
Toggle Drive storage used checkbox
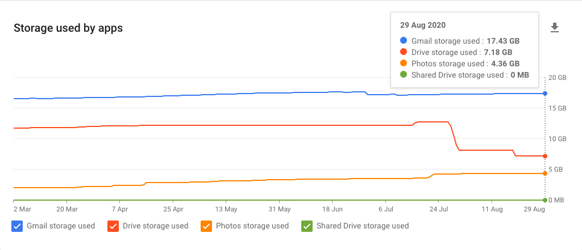pos(113,226)
